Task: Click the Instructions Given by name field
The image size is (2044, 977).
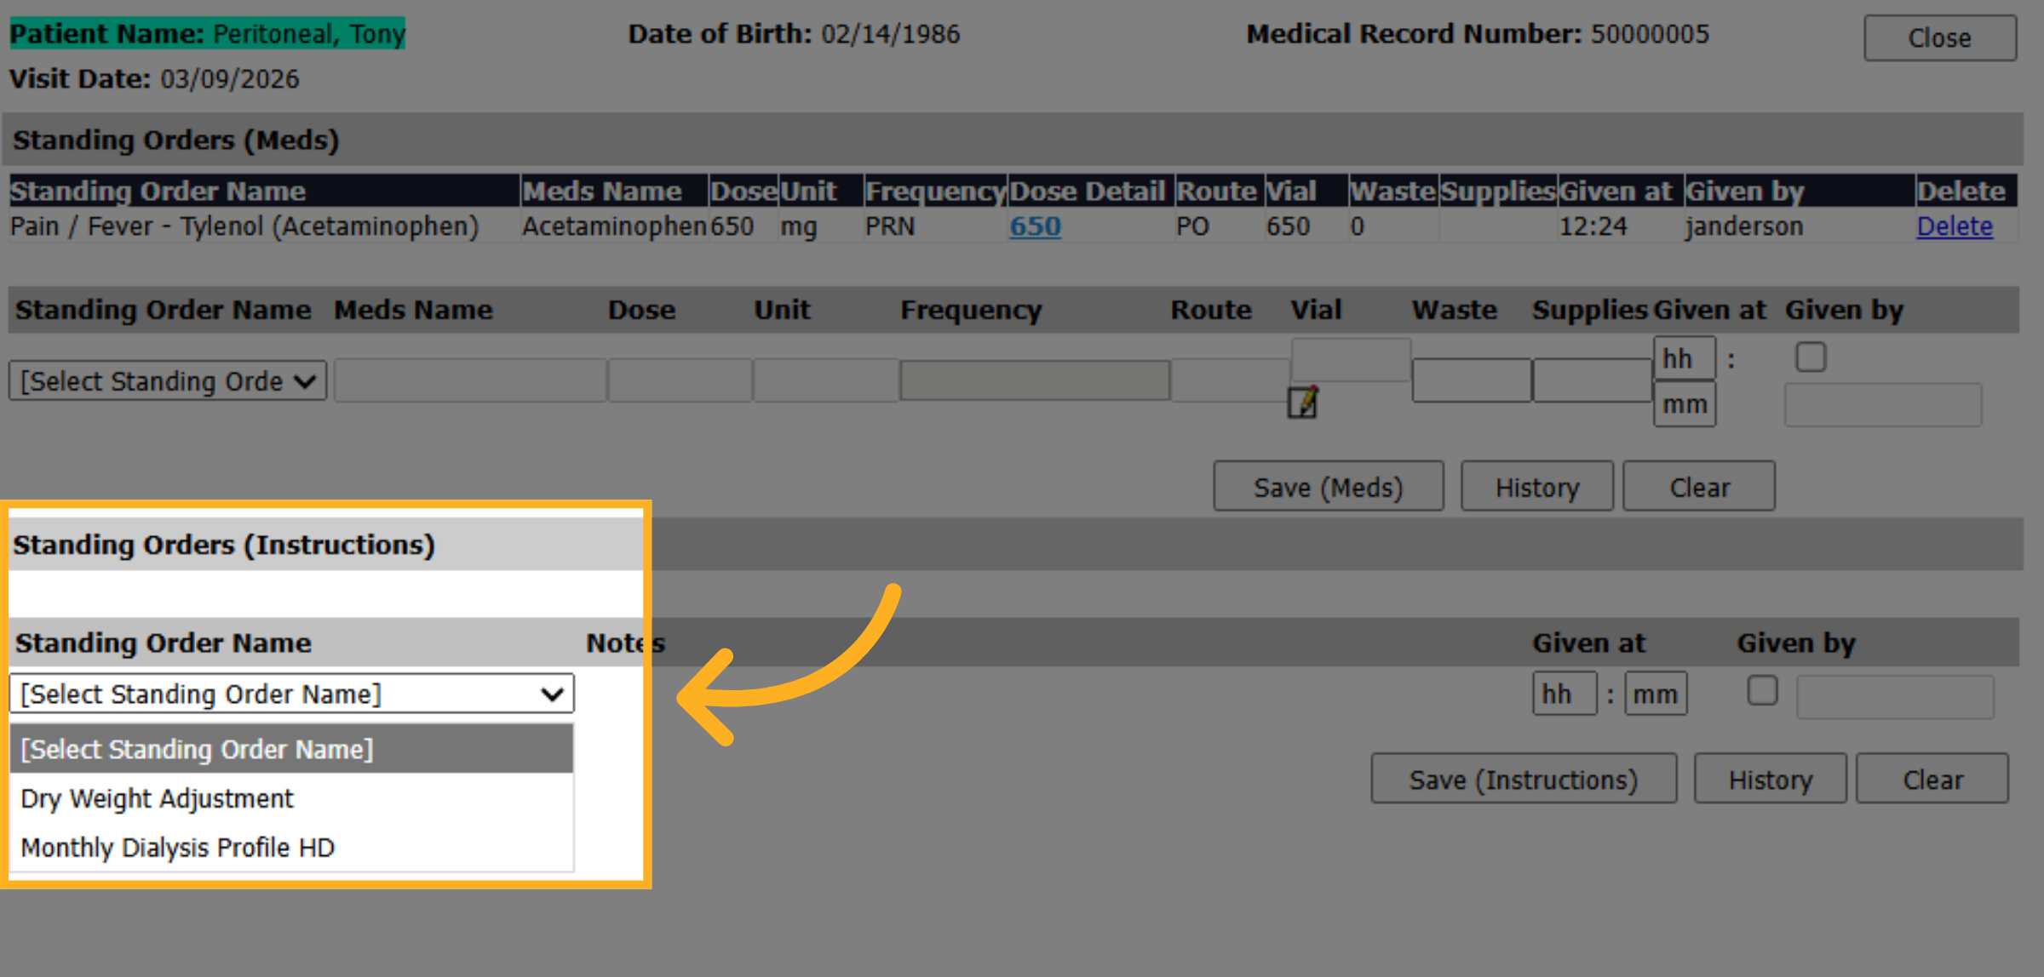Action: tap(1895, 697)
